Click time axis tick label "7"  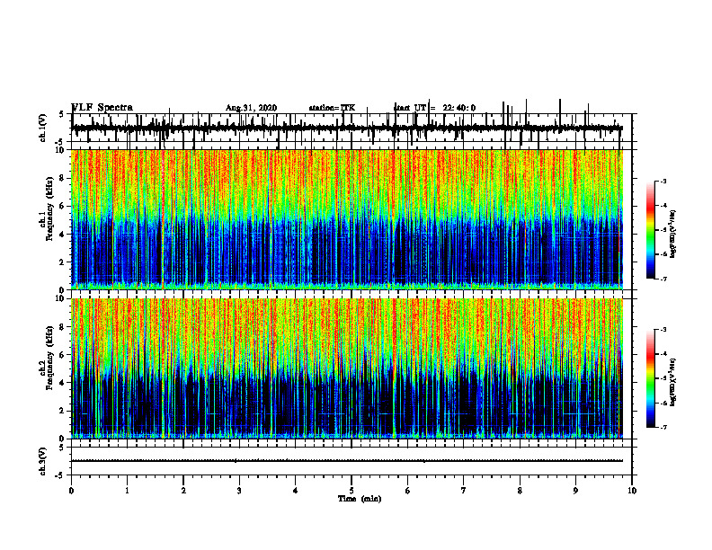464,491
